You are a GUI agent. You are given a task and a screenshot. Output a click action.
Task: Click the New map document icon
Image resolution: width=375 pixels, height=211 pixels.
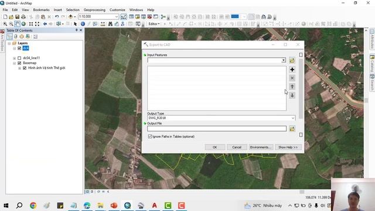point(5,17)
